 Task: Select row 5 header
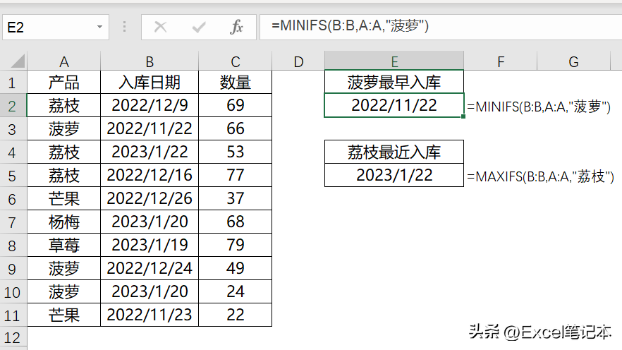(x=13, y=176)
